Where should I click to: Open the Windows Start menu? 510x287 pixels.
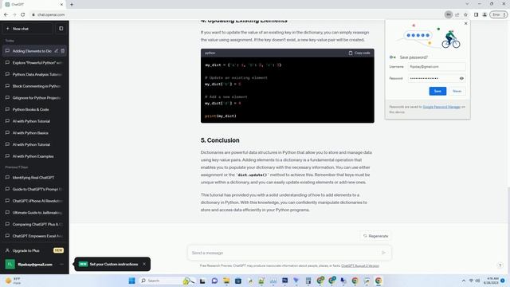pos(131,281)
